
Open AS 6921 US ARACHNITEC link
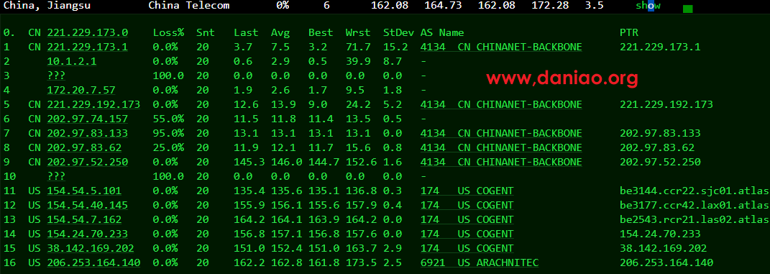[480, 262]
